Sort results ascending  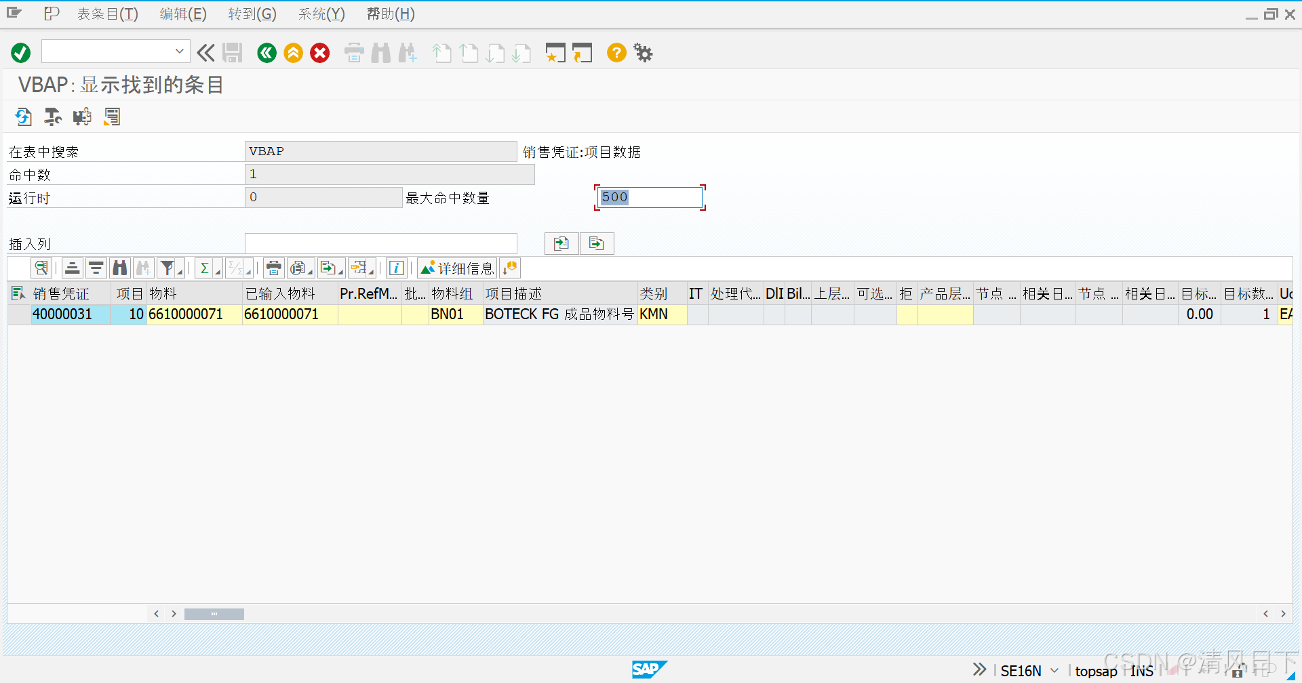(72, 268)
